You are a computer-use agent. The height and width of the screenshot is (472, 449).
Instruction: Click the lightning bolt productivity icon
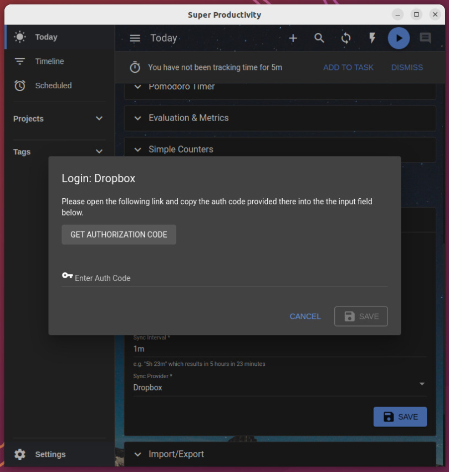[372, 38]
